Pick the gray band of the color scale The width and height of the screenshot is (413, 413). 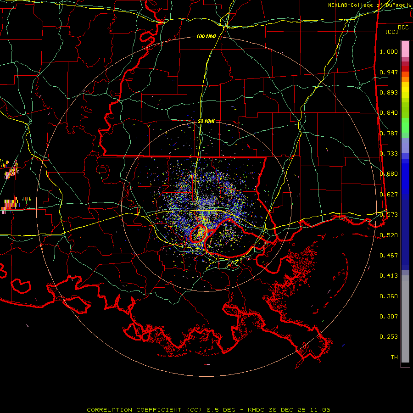(405, 319)
